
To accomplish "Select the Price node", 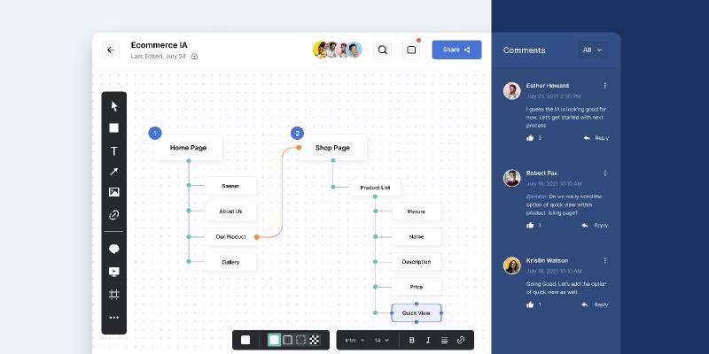I will pyautogui.click(x=417, y=287).
